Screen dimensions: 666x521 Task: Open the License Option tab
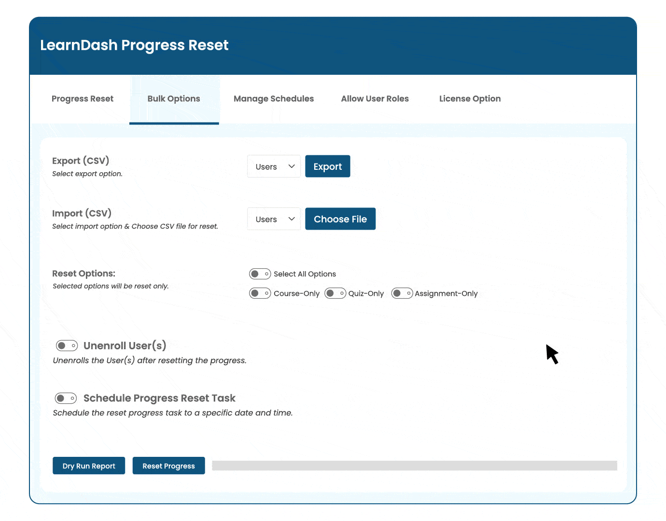coord(470,99)
